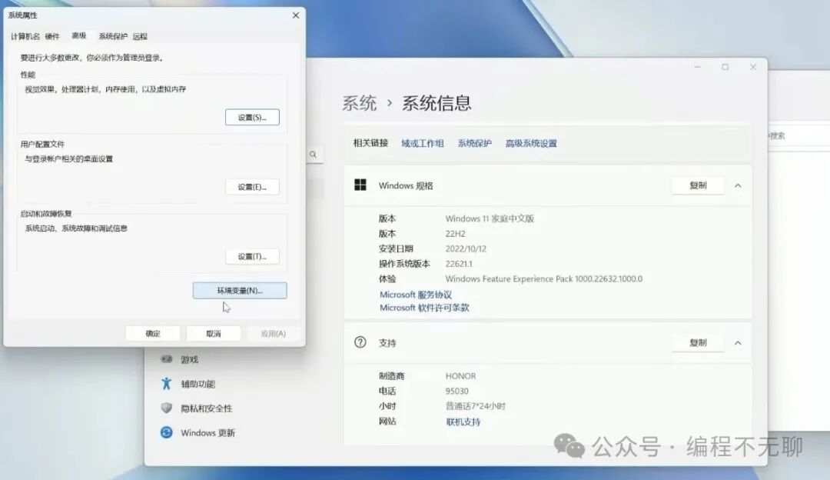Close the 系统属性 dialog
The width and height of the screenshot is (830, 480).
[x=296, y=15]
